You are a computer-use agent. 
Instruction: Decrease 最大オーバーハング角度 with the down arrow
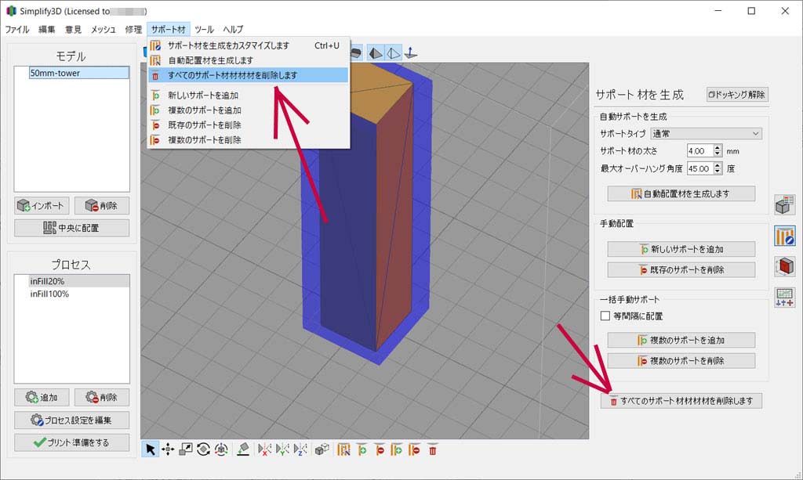pyautogui.click(x=718, y=171)
